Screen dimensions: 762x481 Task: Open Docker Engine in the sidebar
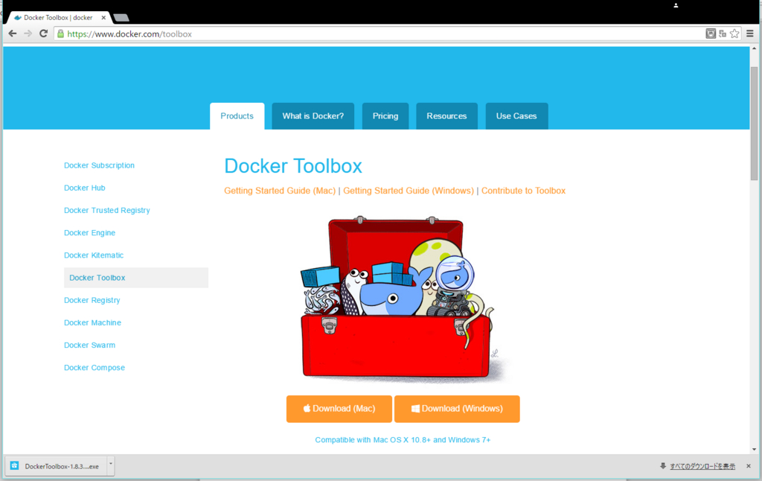90,232
